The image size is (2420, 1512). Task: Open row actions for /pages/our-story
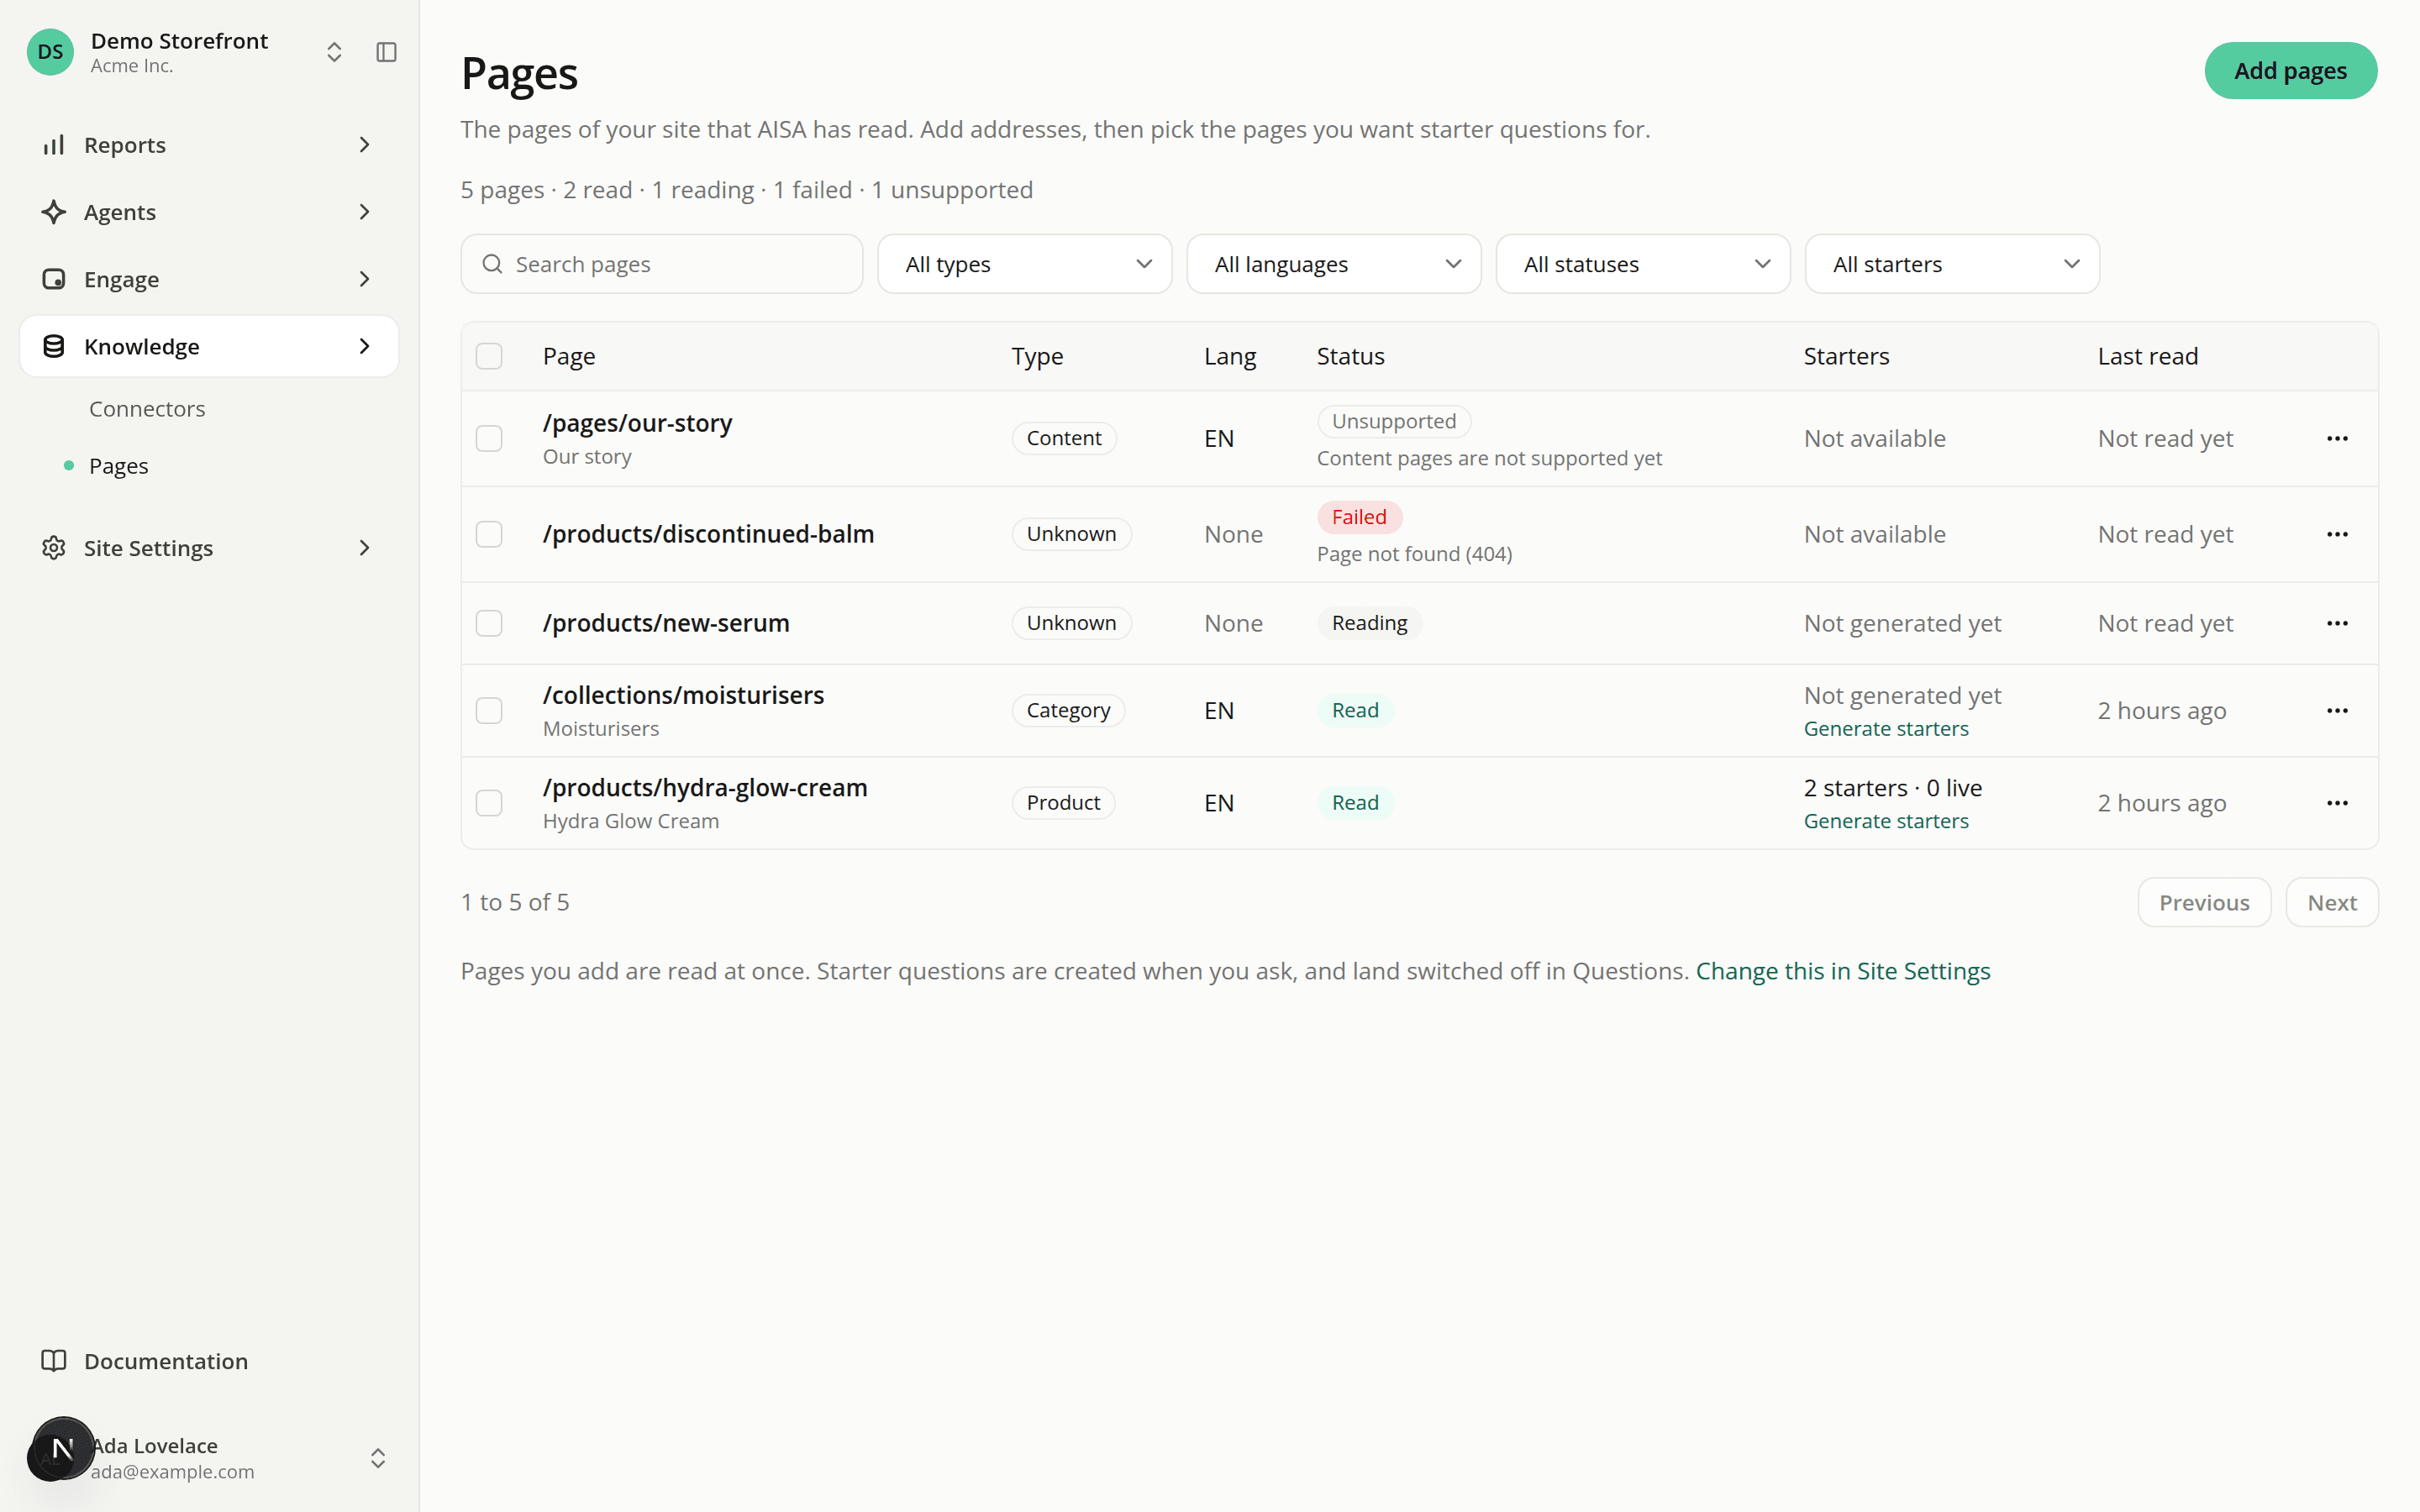tap(2337, 439)
